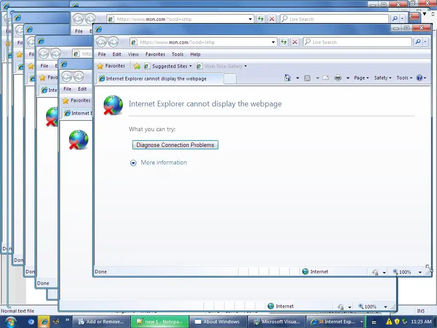This screenshot has width=437, height=328.
Task: Open Add or Remove taskbar button
Action: click(x=101, y=322)
